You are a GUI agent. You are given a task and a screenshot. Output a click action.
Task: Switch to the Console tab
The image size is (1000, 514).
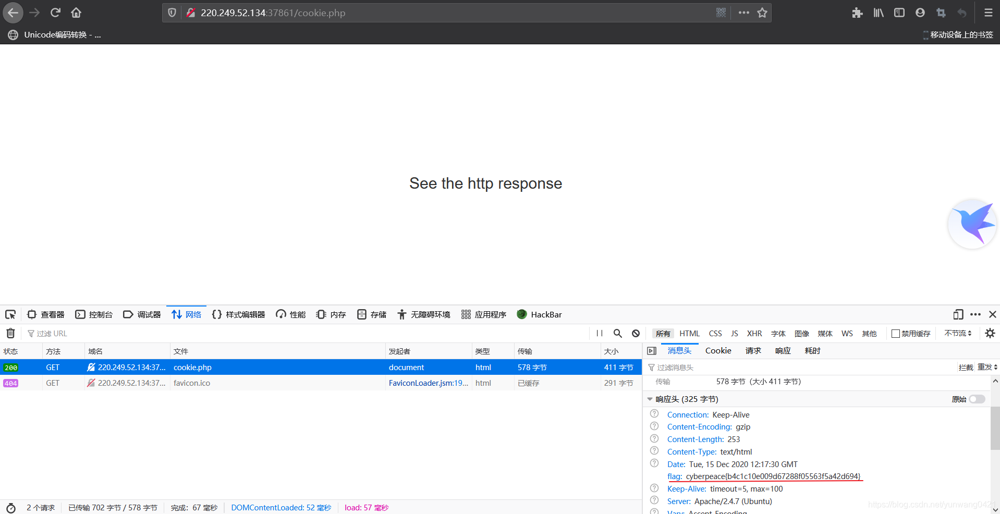coord(94,314)
